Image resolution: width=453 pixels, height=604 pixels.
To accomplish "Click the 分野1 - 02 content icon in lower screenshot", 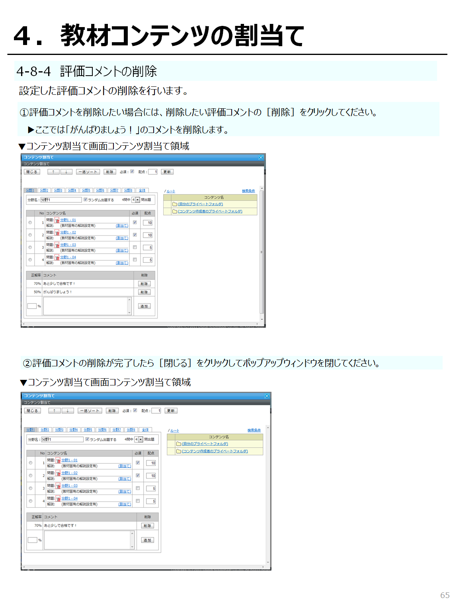I will pos(58,473).
